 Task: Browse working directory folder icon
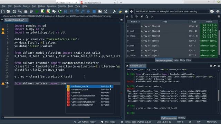212,11
